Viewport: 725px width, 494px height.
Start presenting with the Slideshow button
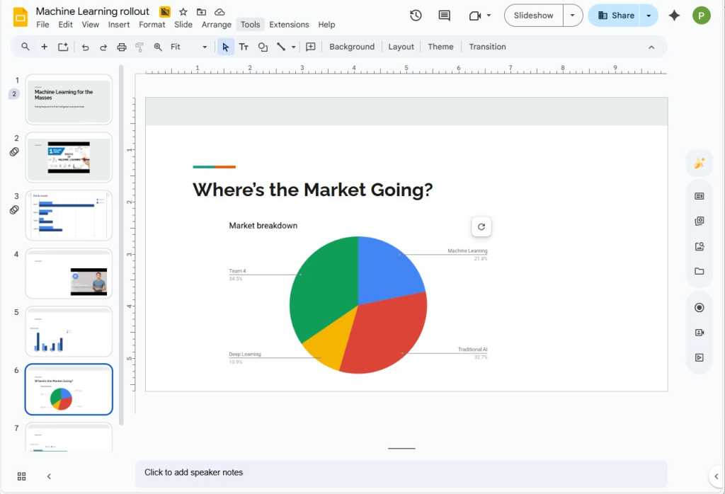point(532,15)
